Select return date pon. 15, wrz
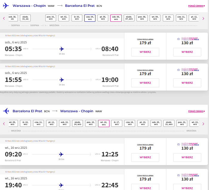Screen dimensions: 209x190 click(x=91, y=123)
